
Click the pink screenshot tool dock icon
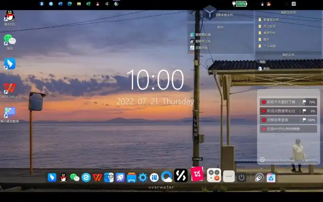pyautogui.click(x=197, y=175)
